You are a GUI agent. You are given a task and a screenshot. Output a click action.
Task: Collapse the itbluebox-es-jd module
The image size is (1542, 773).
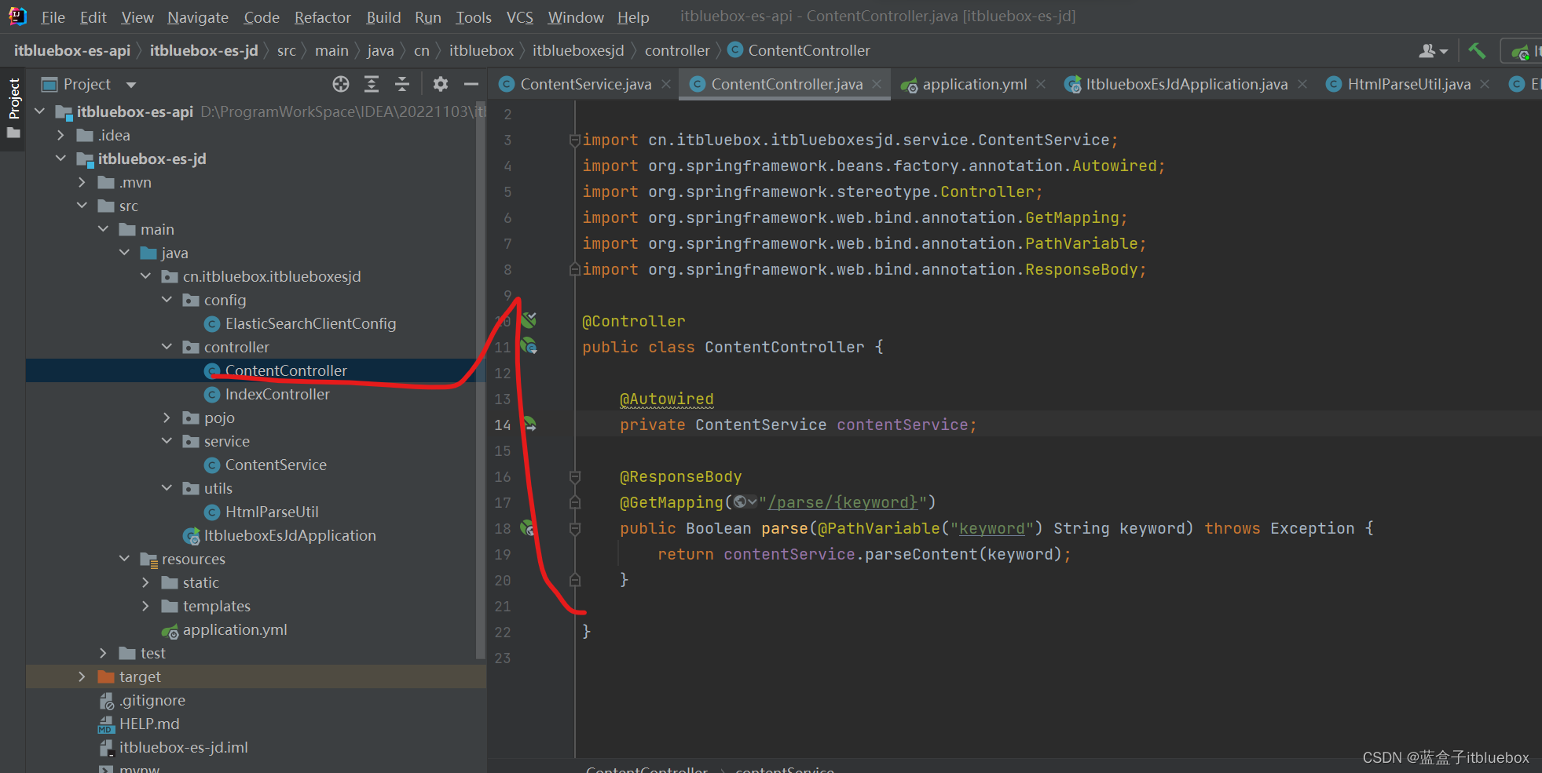[x=61, y=159]
